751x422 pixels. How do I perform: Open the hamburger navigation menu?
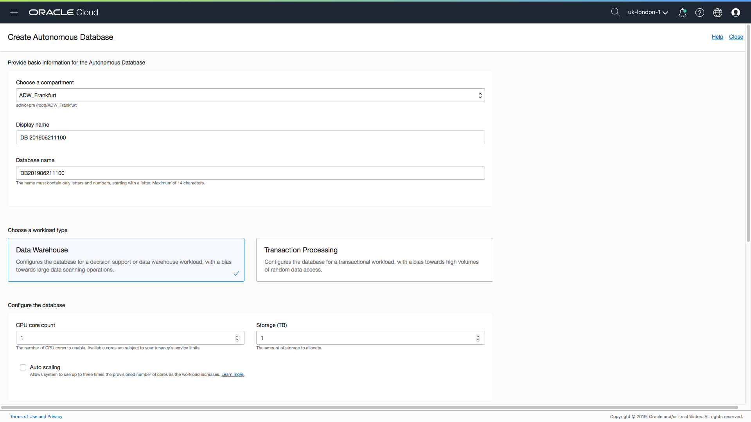coord(14,13)
